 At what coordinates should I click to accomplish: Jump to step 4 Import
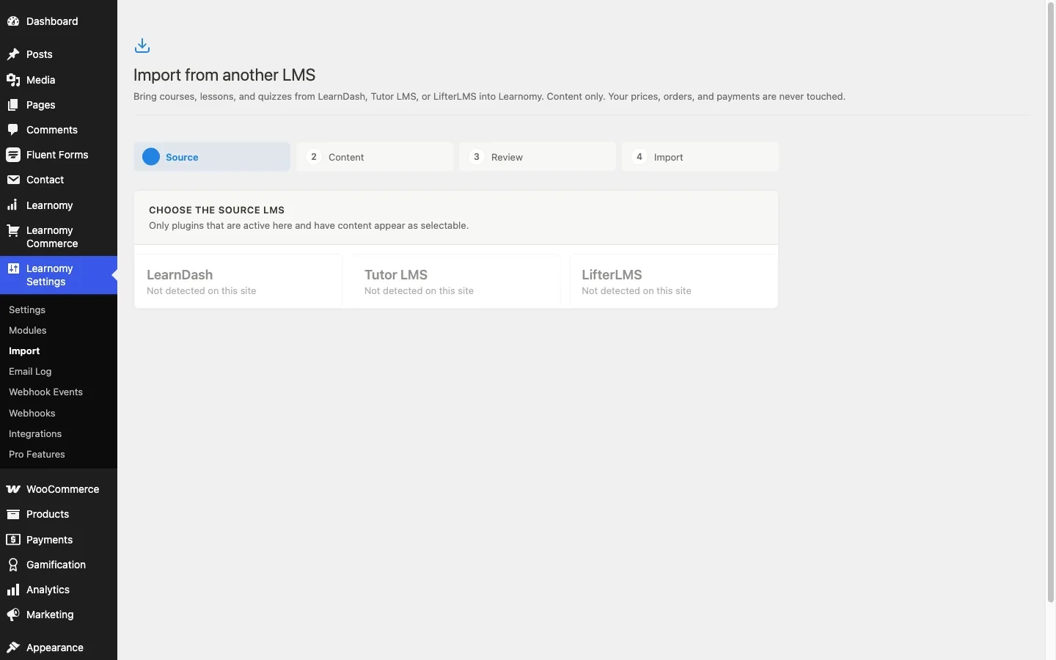click(700, 157)
